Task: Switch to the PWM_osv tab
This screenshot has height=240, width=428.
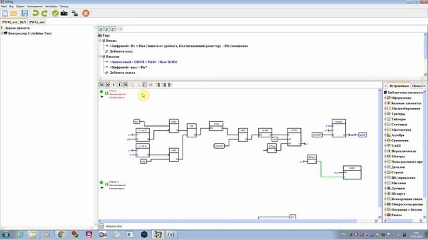Action: [37, 22]
